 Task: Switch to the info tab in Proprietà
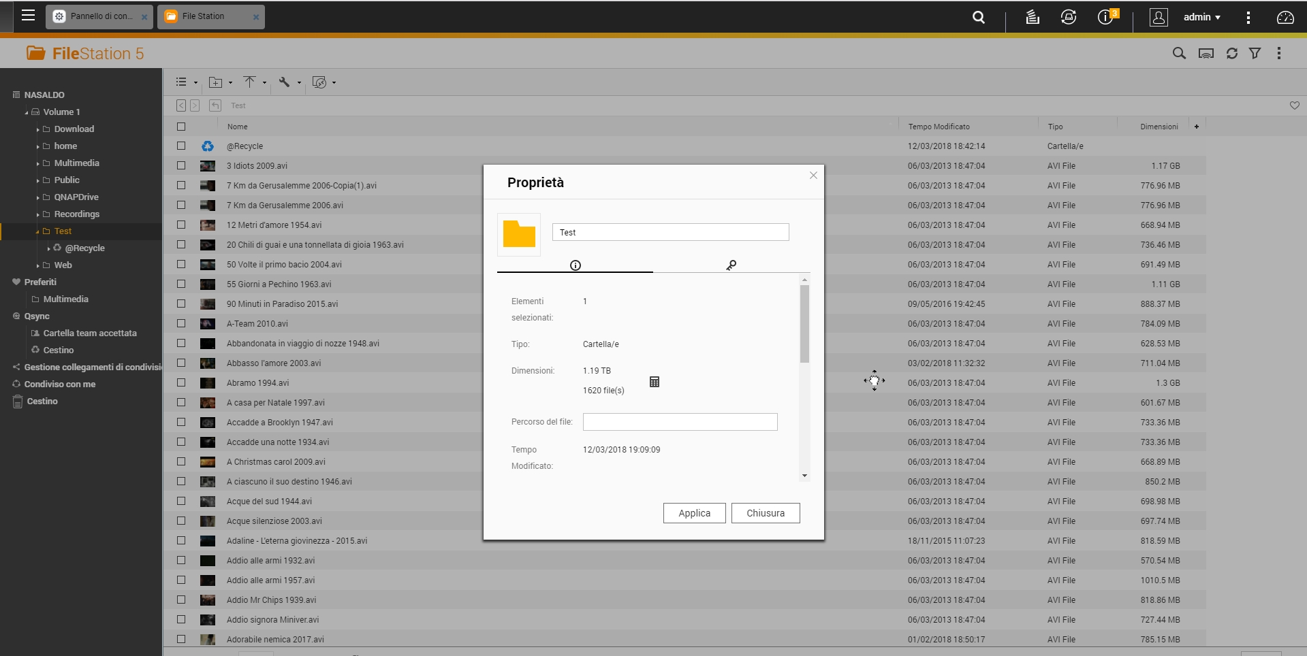(575, 265)
